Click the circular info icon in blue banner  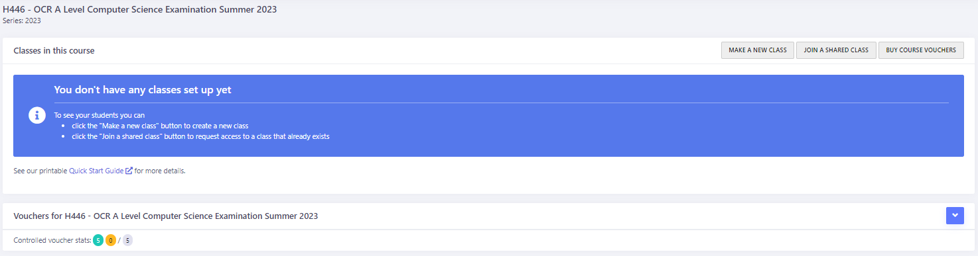37,115
